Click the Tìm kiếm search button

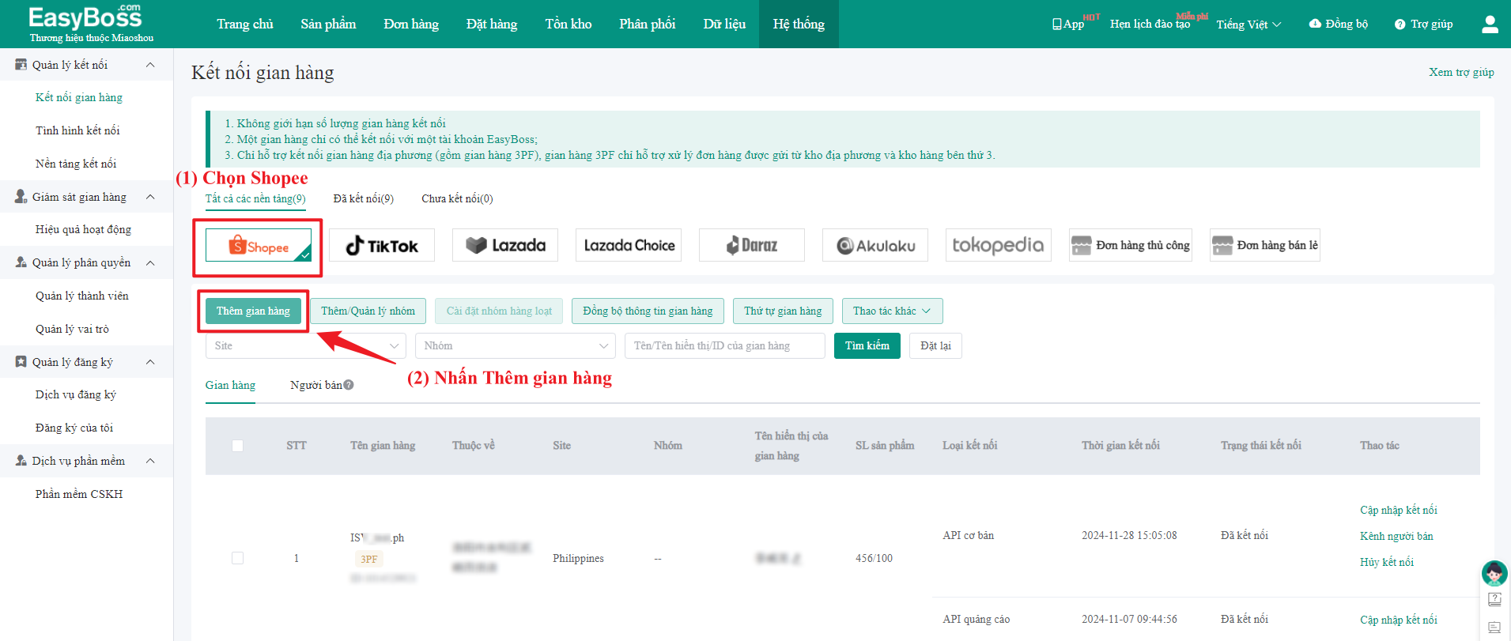(x=867, y=345)
